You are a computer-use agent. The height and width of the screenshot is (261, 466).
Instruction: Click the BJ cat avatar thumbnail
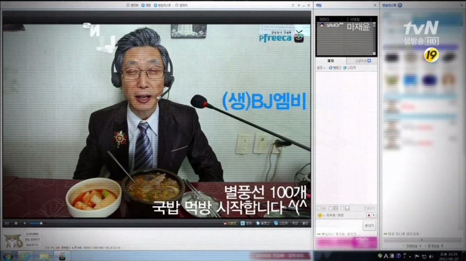13,241
